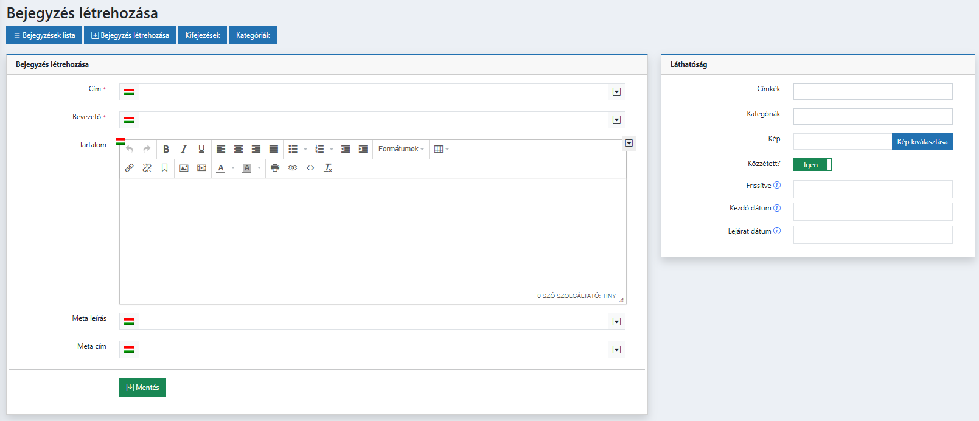Expand the table insert dropdown
This screenshot has width=979, height=421.
441,149
